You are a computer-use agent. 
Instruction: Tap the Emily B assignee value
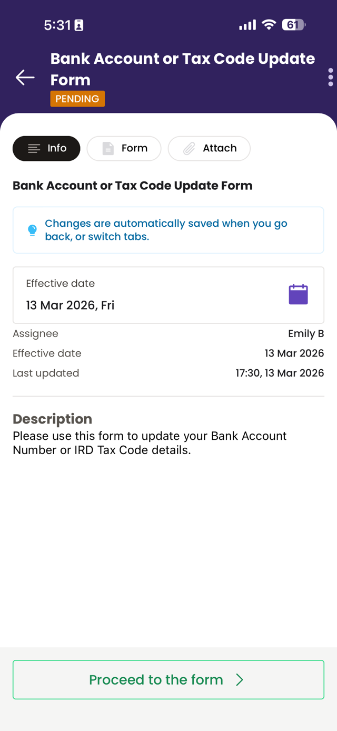click(x=306, y=334)
